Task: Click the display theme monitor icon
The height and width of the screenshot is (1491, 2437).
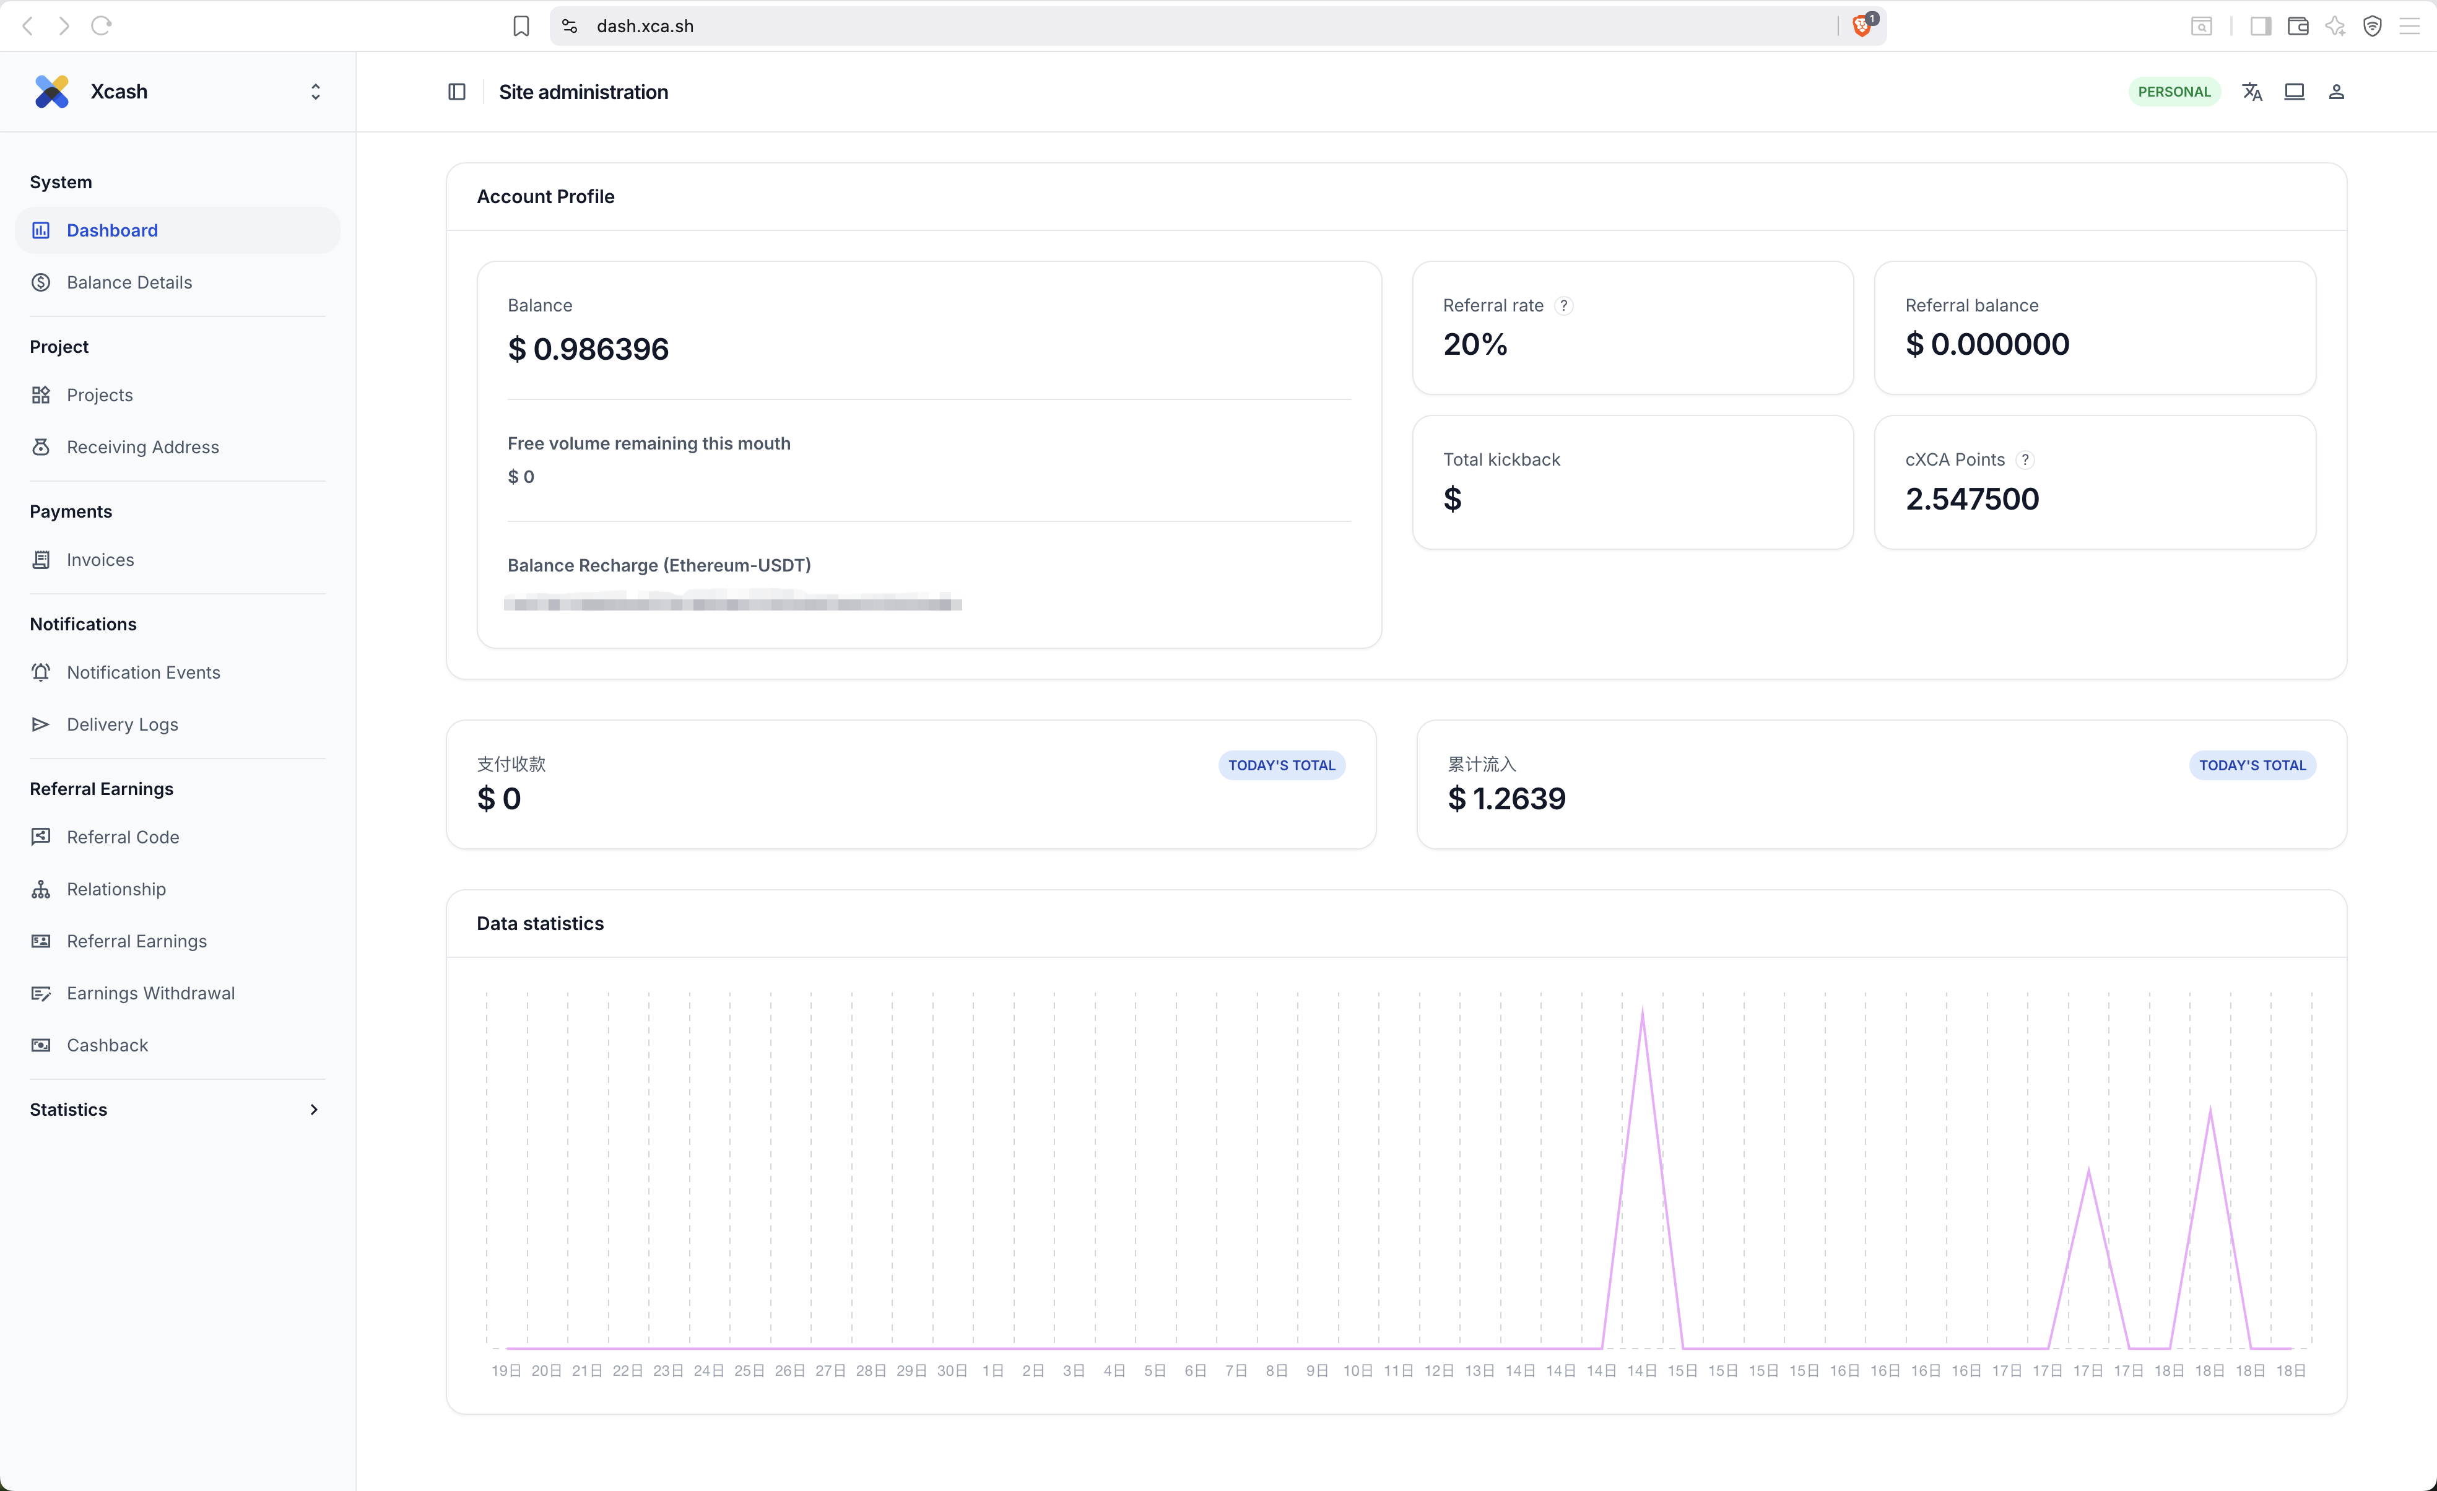Action: coord(2295,92)
